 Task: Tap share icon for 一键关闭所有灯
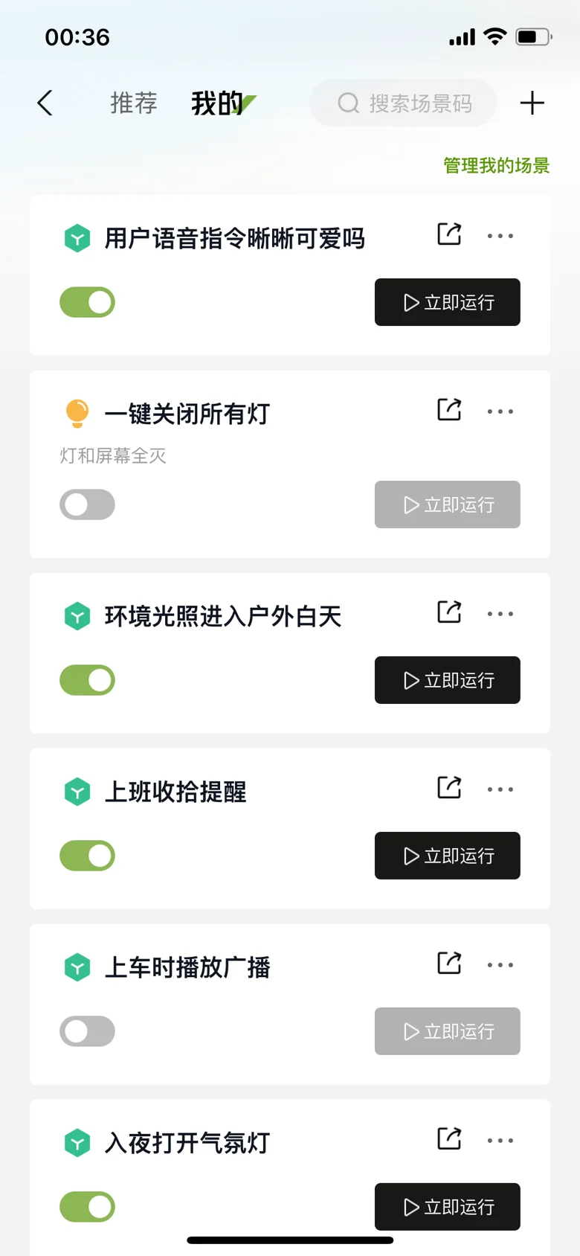pyautogui.click(x=449, y=410)
